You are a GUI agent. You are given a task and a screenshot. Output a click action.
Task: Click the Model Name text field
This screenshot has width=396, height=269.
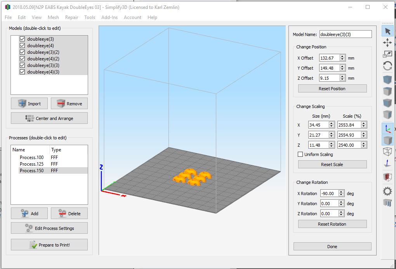pyautogui.click(x=345, y=34)
